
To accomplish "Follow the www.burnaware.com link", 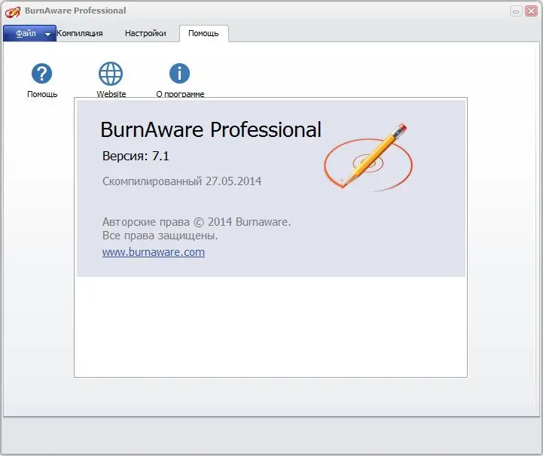I will pos(154,252).
